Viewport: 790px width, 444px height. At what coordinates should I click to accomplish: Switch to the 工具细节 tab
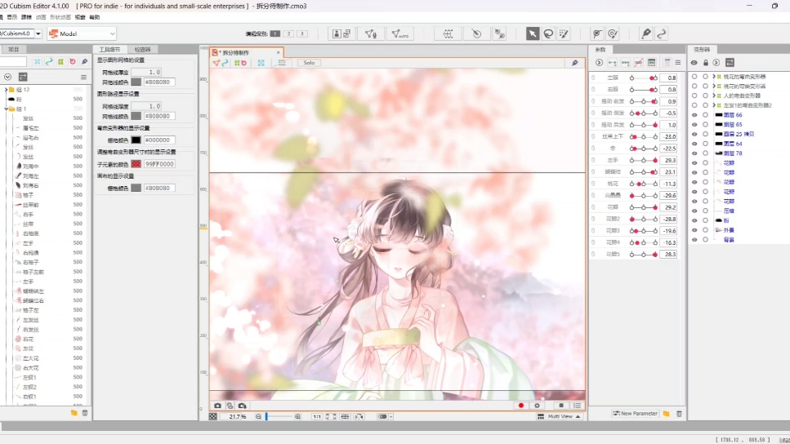pyautogui.click(x=109, y=49)
